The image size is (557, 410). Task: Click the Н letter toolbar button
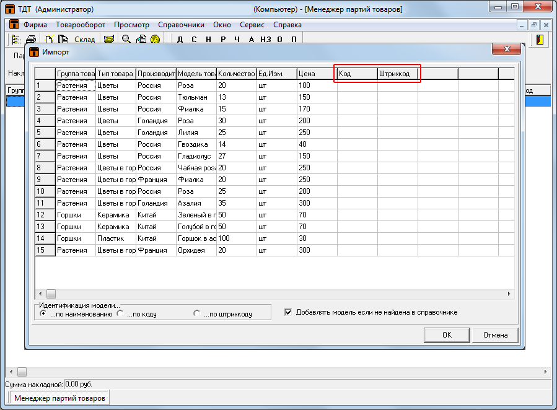pyautogui.click(x=209, y=40)
